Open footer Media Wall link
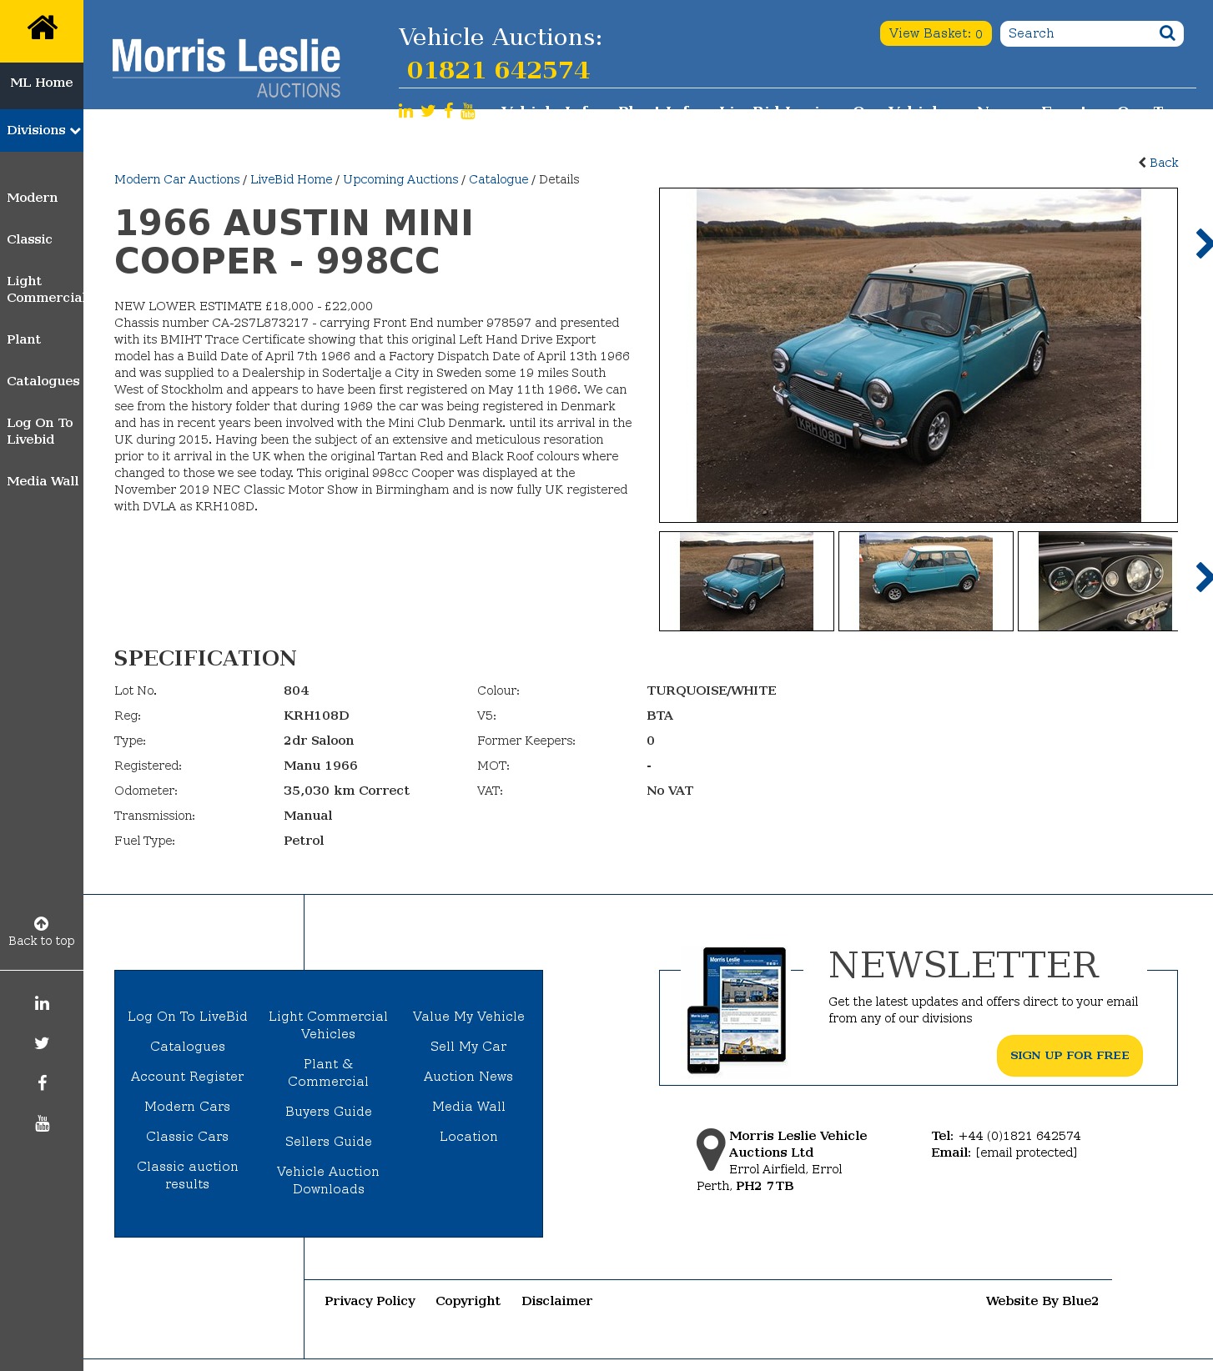 tap(469, 1107)
